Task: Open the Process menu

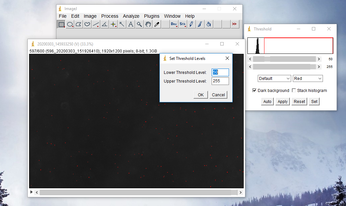Action: click(x=110, y=16)
